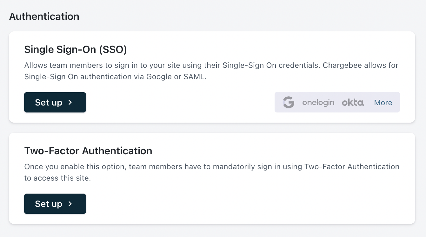Click the Two-Factor Authentication card title
The height and width of the screenshot is (237, 426).
[88, 151]
